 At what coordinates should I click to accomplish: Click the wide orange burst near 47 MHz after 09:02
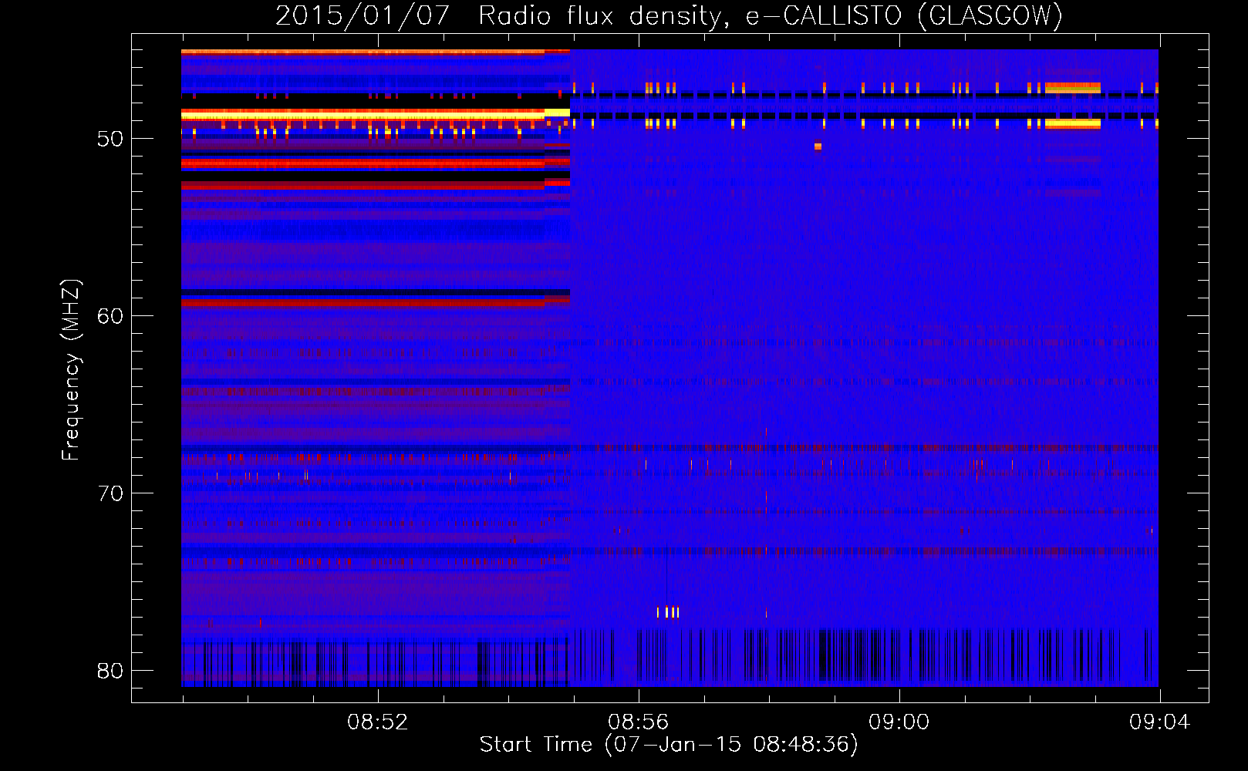tap(1072, 88)
